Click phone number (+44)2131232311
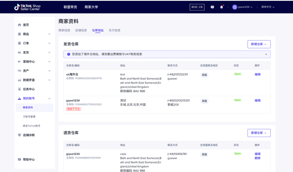The width and height of the screenshot is (293, 172). [x=177, y=74]
